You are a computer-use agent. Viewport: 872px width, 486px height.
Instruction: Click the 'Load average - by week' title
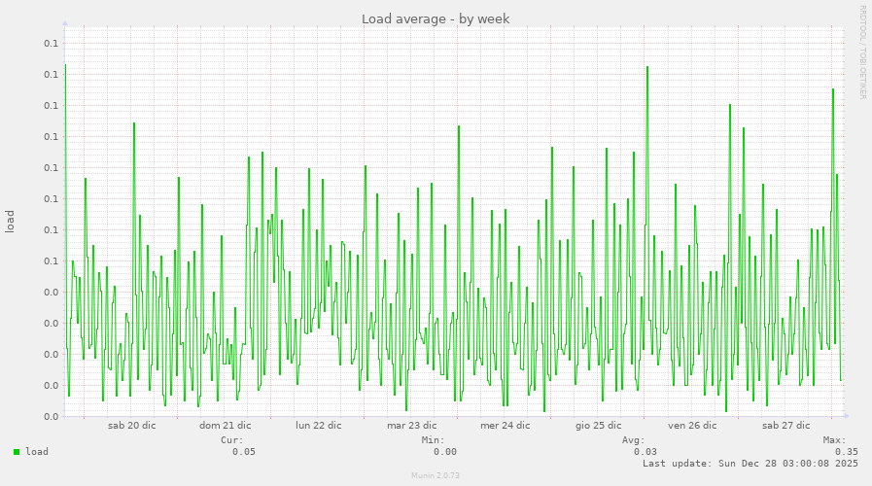(x=436, y=18)
